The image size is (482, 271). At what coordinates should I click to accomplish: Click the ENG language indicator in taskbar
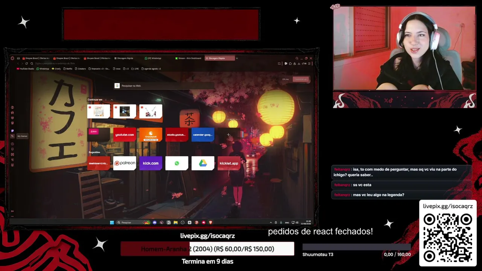[x=287, y=222]
